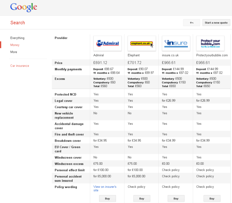Screen dimensions: 232x203
Task: Open Car insurance sidebar link
Action: (x=20, y=66)
